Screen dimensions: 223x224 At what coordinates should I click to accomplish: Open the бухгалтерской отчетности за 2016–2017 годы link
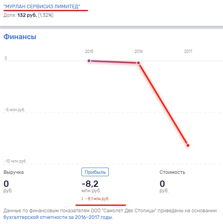tap(58, 217)
